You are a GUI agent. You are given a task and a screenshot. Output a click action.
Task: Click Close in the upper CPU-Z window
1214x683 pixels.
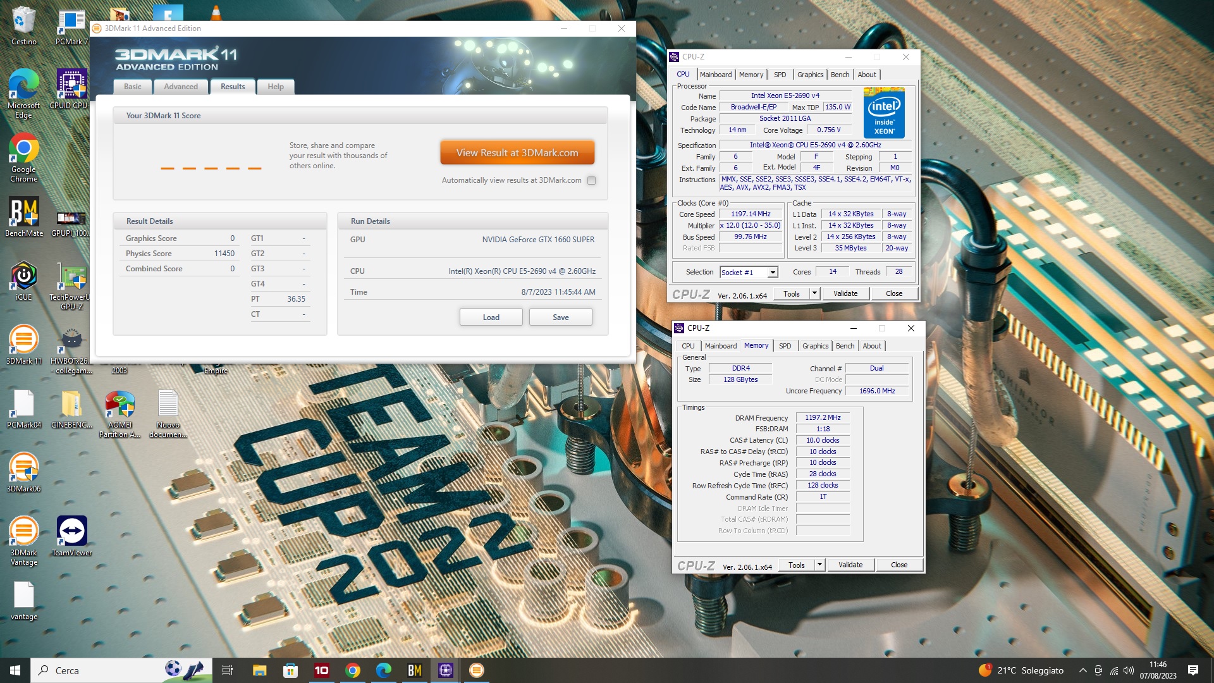coord(894,293)
